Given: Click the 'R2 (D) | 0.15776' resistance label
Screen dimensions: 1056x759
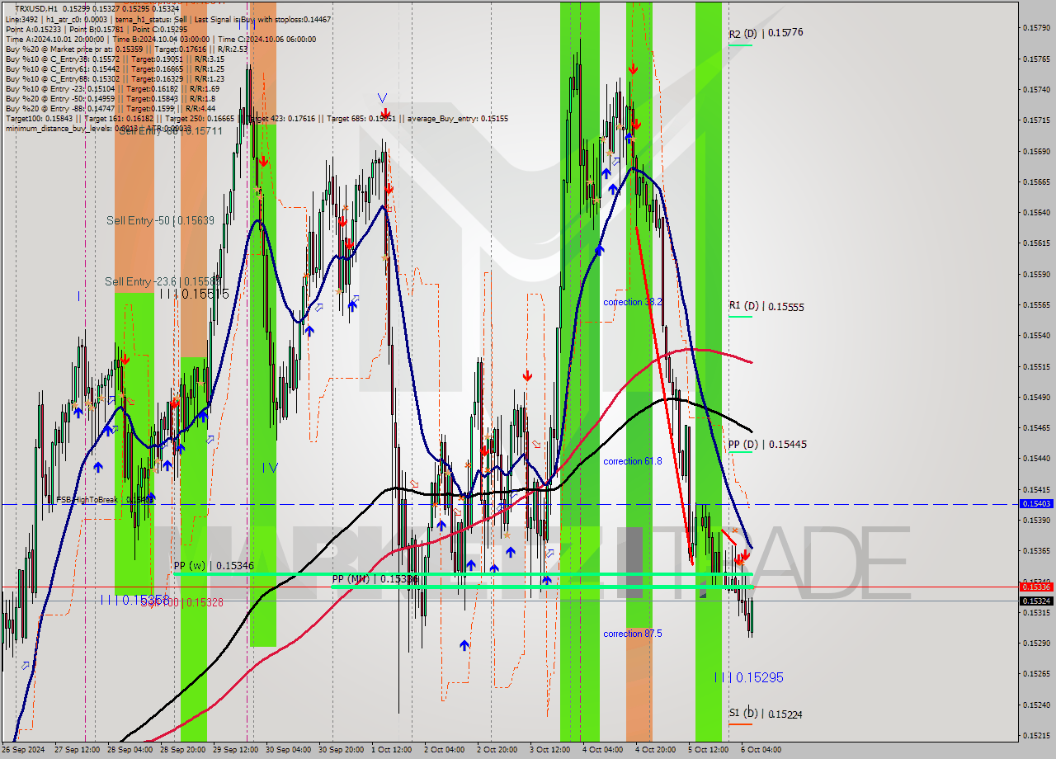Looking at the screenshot, I should (766, 33).
